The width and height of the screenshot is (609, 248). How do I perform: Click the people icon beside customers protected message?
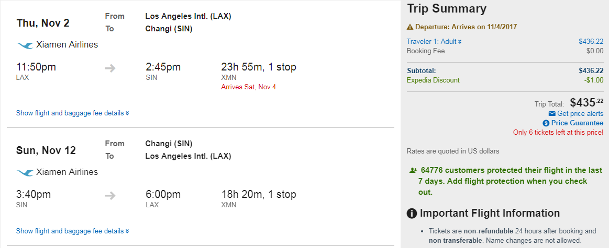click(413, 170)
